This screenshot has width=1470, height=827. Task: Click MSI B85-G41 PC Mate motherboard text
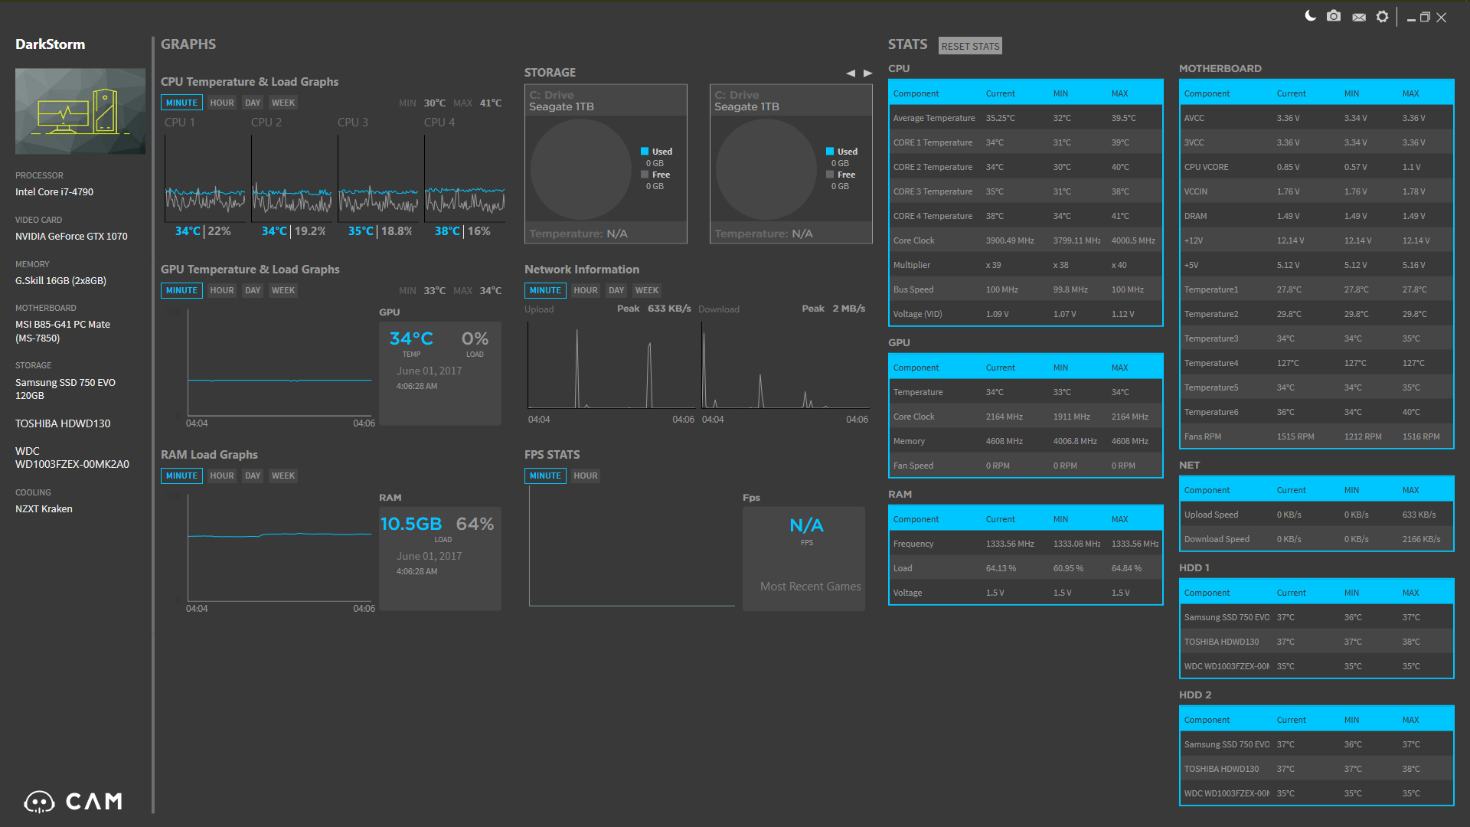pos(63,331)
